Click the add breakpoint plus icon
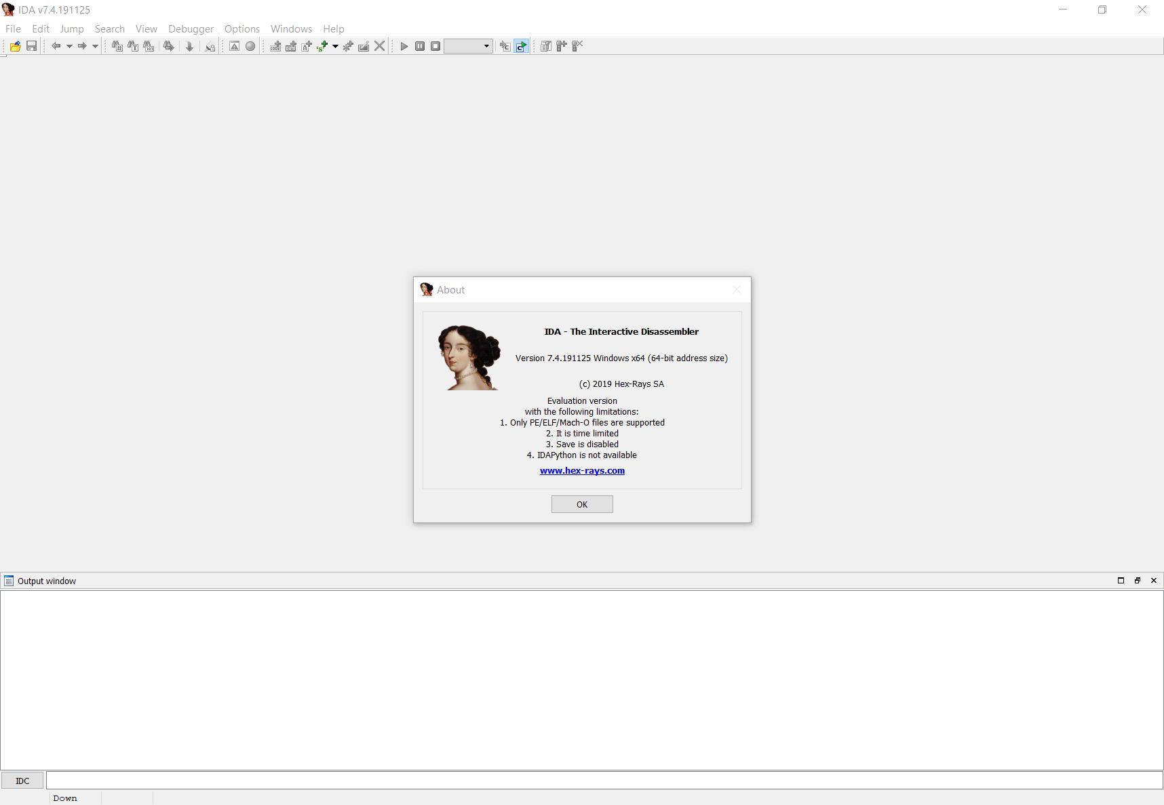The image size is (1164, 805). [x=562, y=46]
